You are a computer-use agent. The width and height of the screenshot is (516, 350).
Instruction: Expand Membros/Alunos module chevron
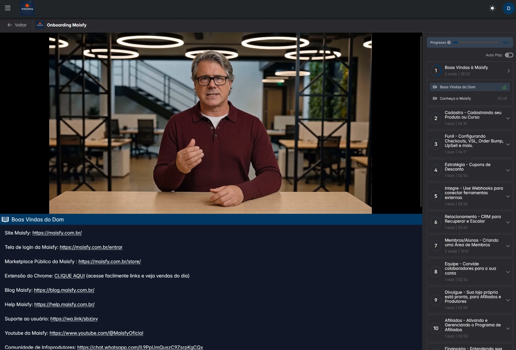coord(508,246)
